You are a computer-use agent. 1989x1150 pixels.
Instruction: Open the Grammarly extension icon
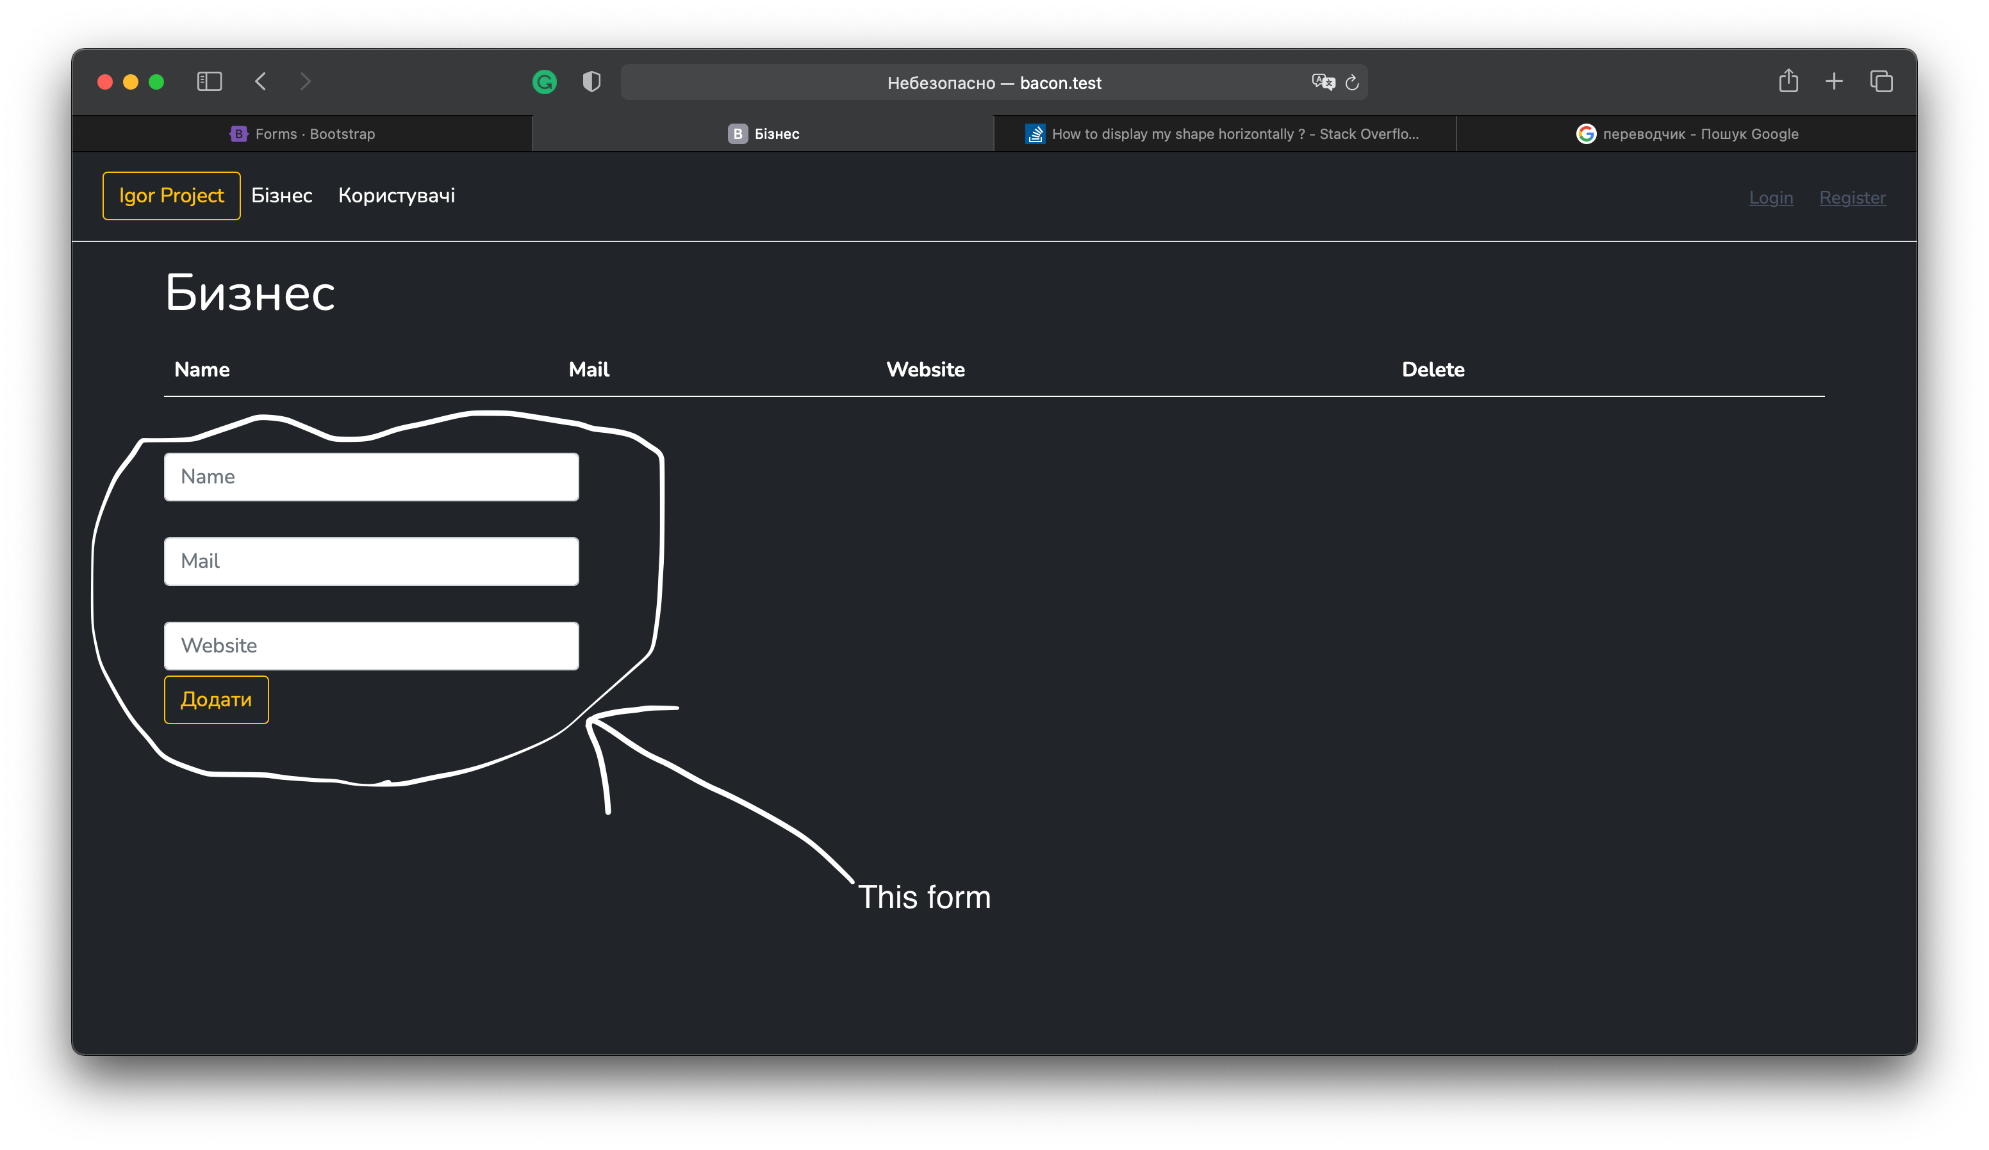[x=545, y=81]
